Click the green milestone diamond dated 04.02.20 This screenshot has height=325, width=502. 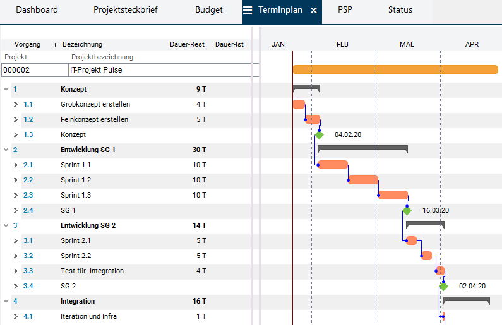pos(319,134)
